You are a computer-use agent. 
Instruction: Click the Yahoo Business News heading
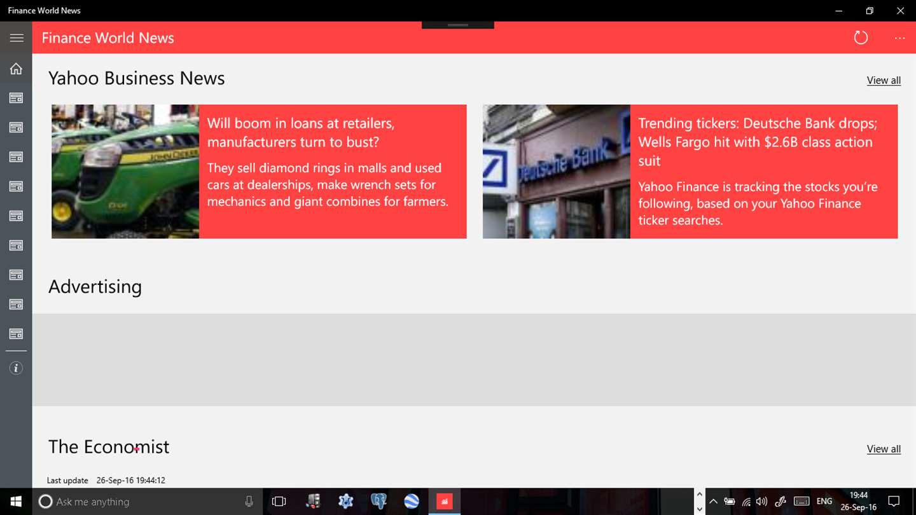[137, 78]
